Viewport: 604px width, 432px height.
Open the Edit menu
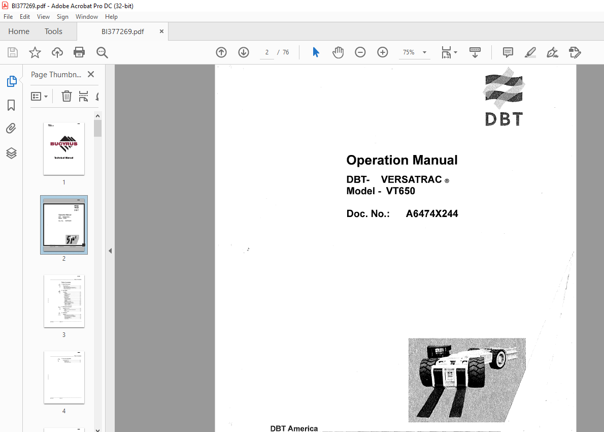pyautogui.click(x=25, y=17)
